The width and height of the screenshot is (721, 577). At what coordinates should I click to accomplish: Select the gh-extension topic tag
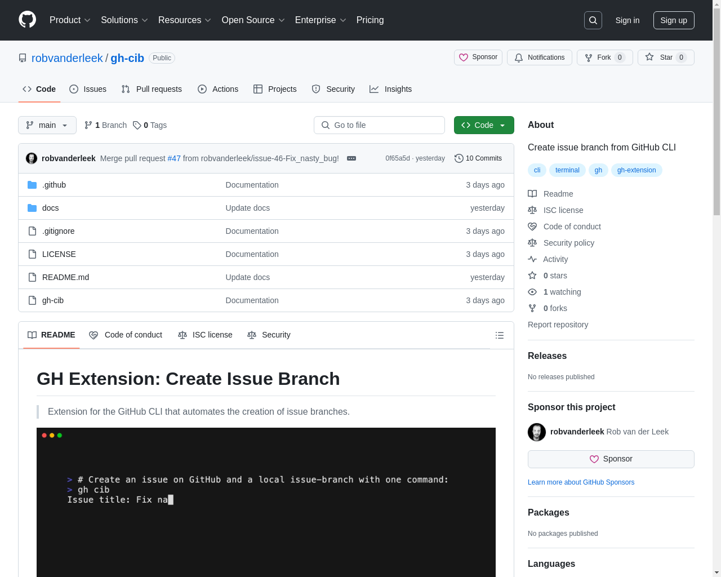637,170
